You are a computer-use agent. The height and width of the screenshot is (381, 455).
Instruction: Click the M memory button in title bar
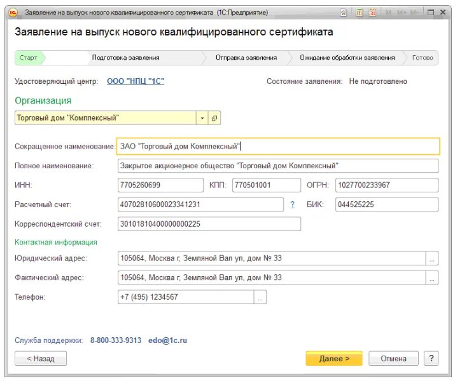[388, 13]
